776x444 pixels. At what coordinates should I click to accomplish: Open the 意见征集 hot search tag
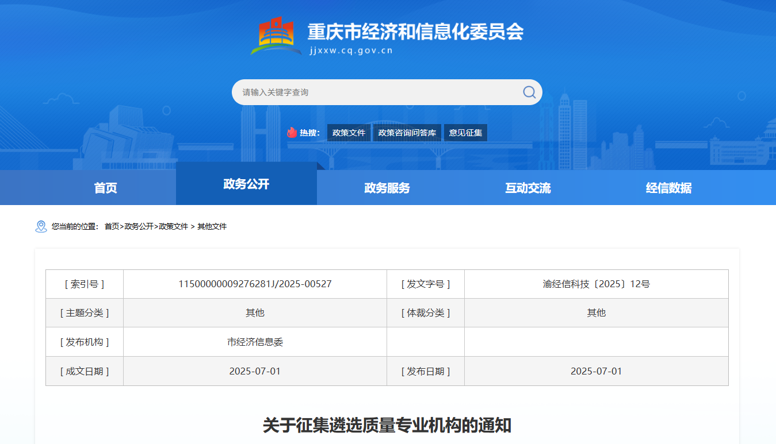(x=465, y=133)
